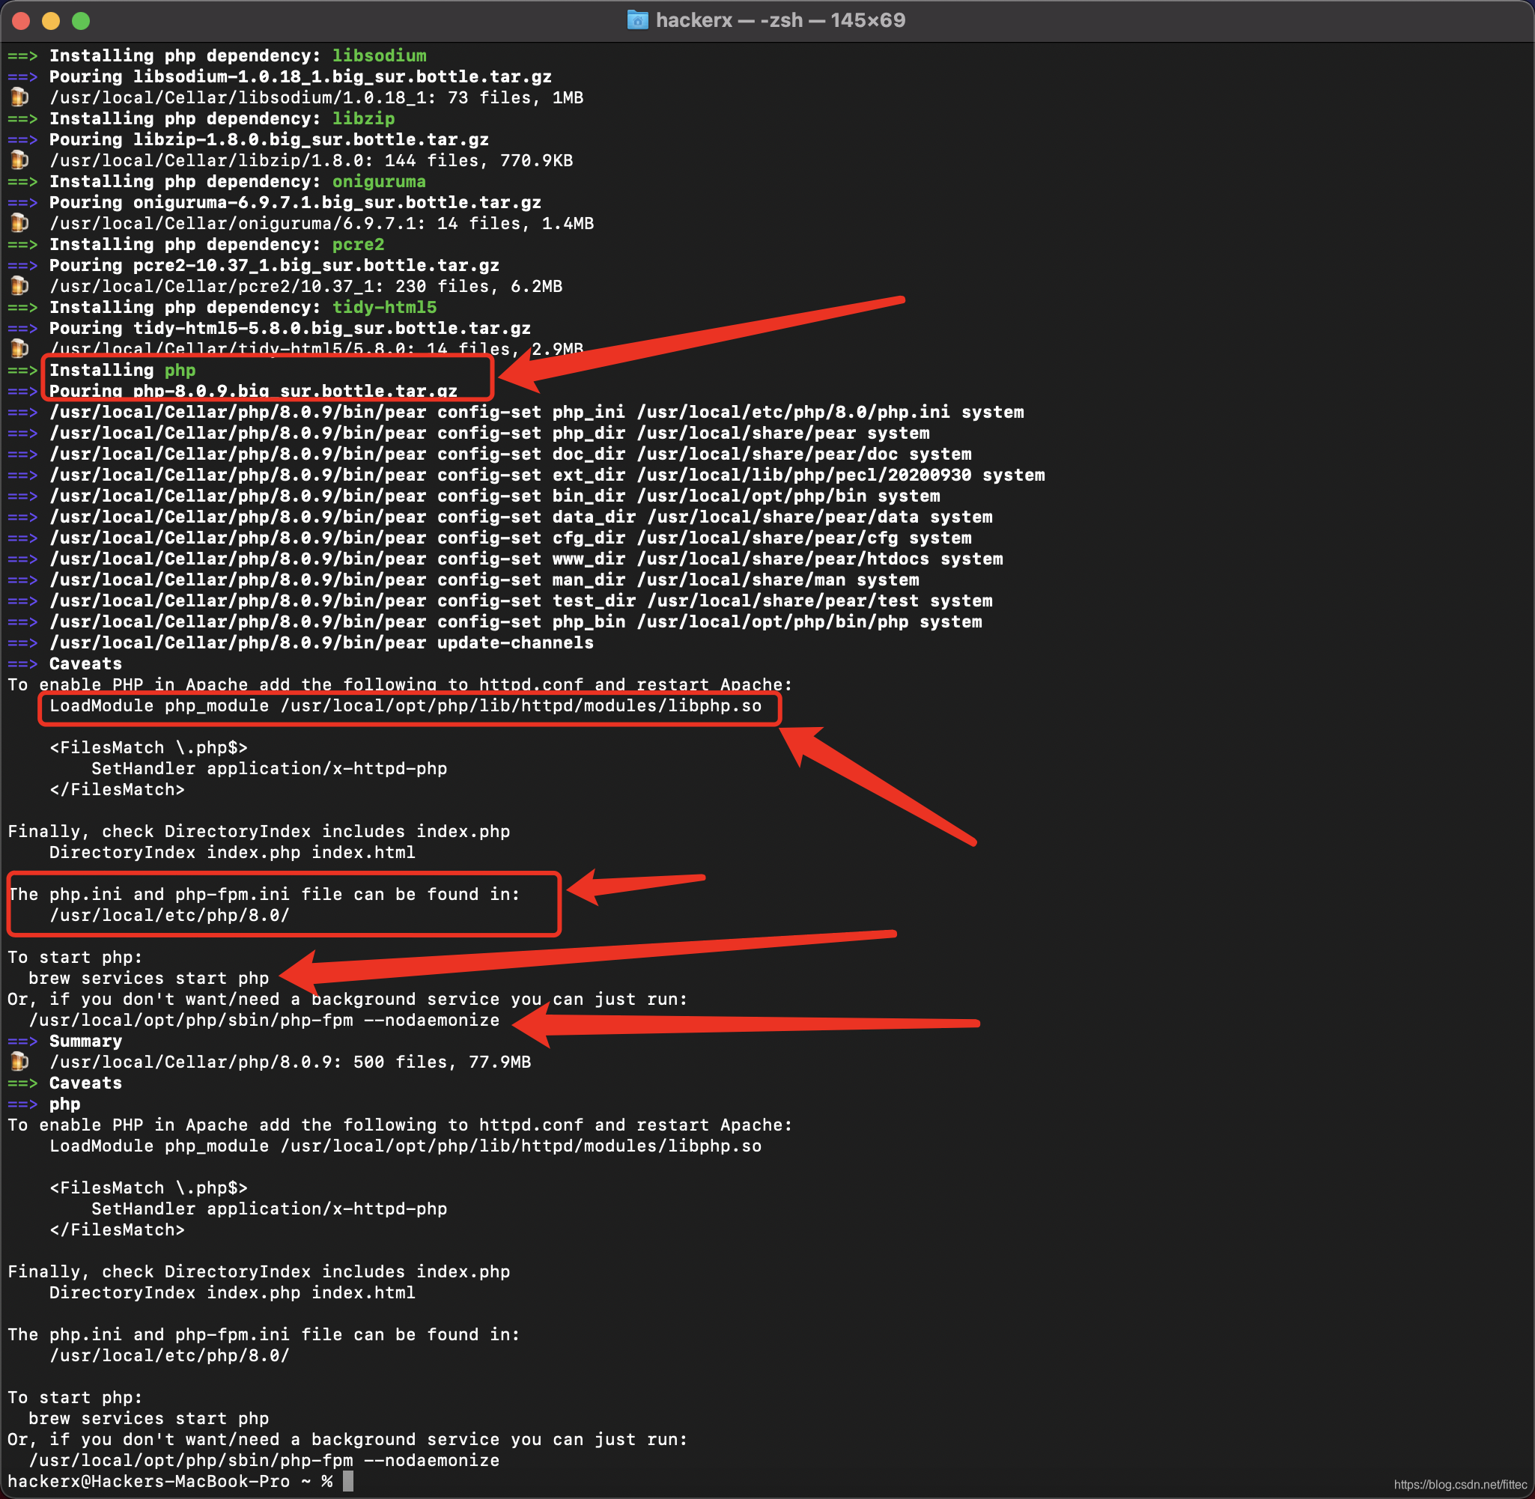Click the beer mug icon on pcre2 line
The image size is (1535, 1499).
(19, 286)
